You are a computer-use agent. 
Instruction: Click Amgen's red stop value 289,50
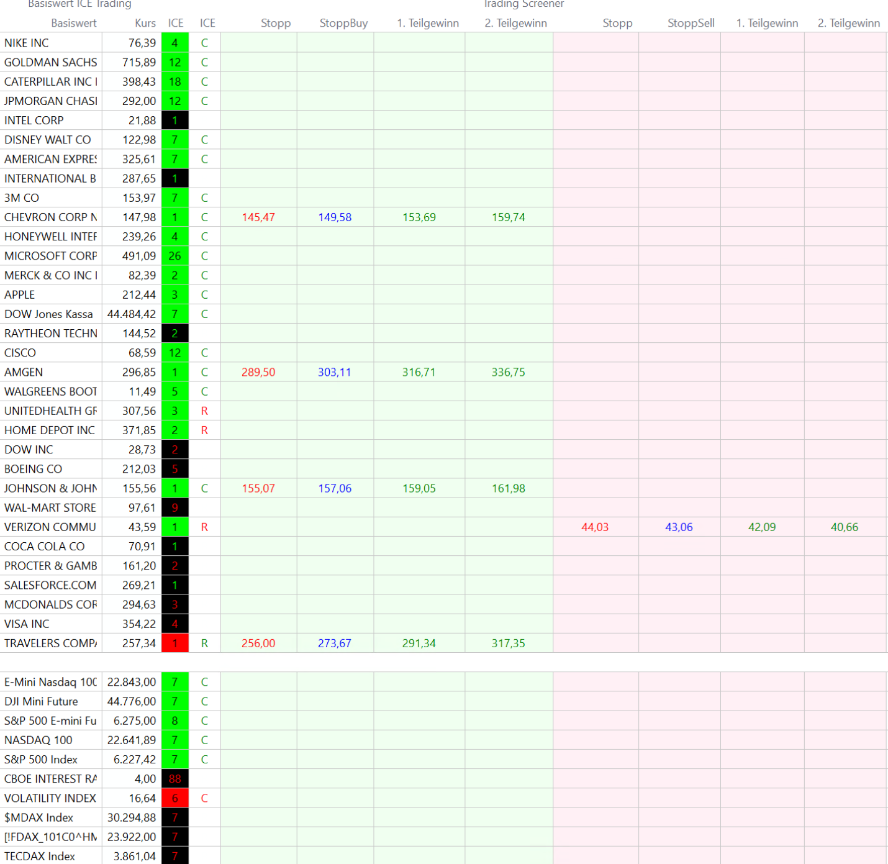pos(258,372)
